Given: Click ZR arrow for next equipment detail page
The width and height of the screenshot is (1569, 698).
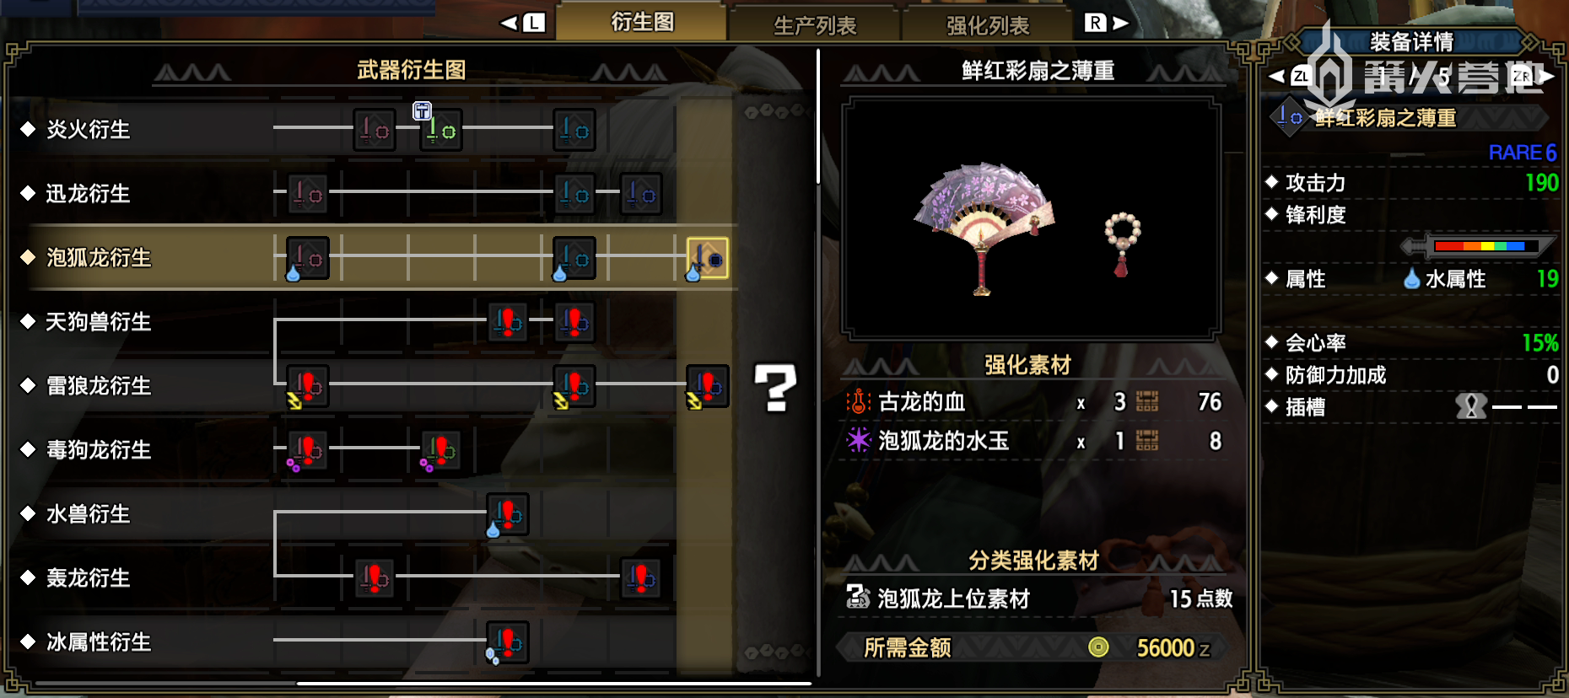Looking at the screenshot, I should pyautogui.click(x=1533, y=77).
